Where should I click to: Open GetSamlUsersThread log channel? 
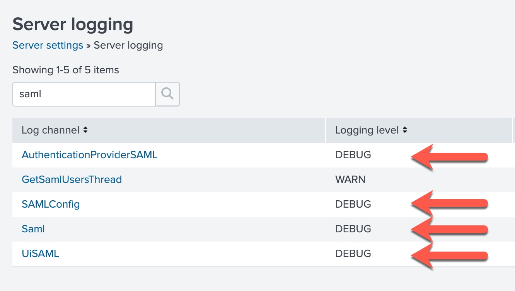(72, 179)
